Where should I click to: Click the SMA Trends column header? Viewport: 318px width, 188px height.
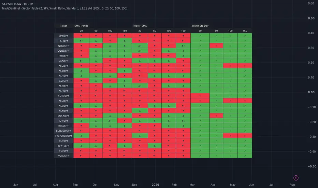[81, 26]
